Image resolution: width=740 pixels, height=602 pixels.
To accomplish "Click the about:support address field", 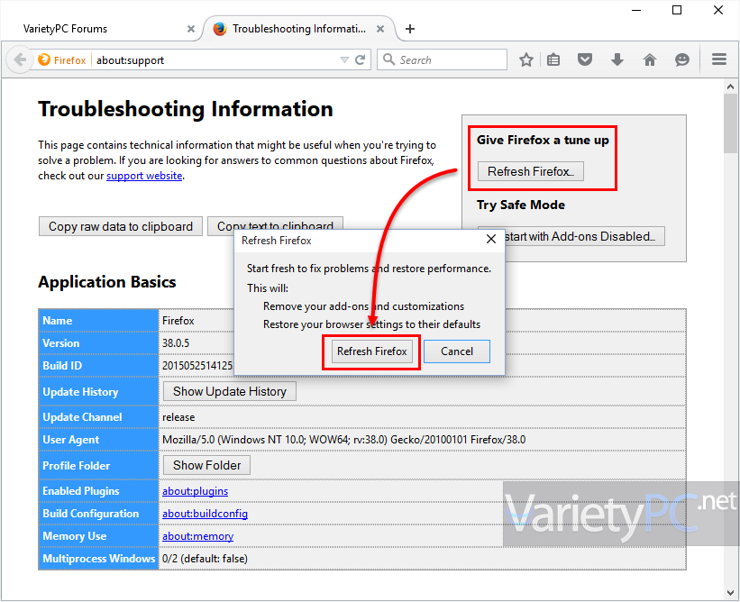I will (215, 59).
